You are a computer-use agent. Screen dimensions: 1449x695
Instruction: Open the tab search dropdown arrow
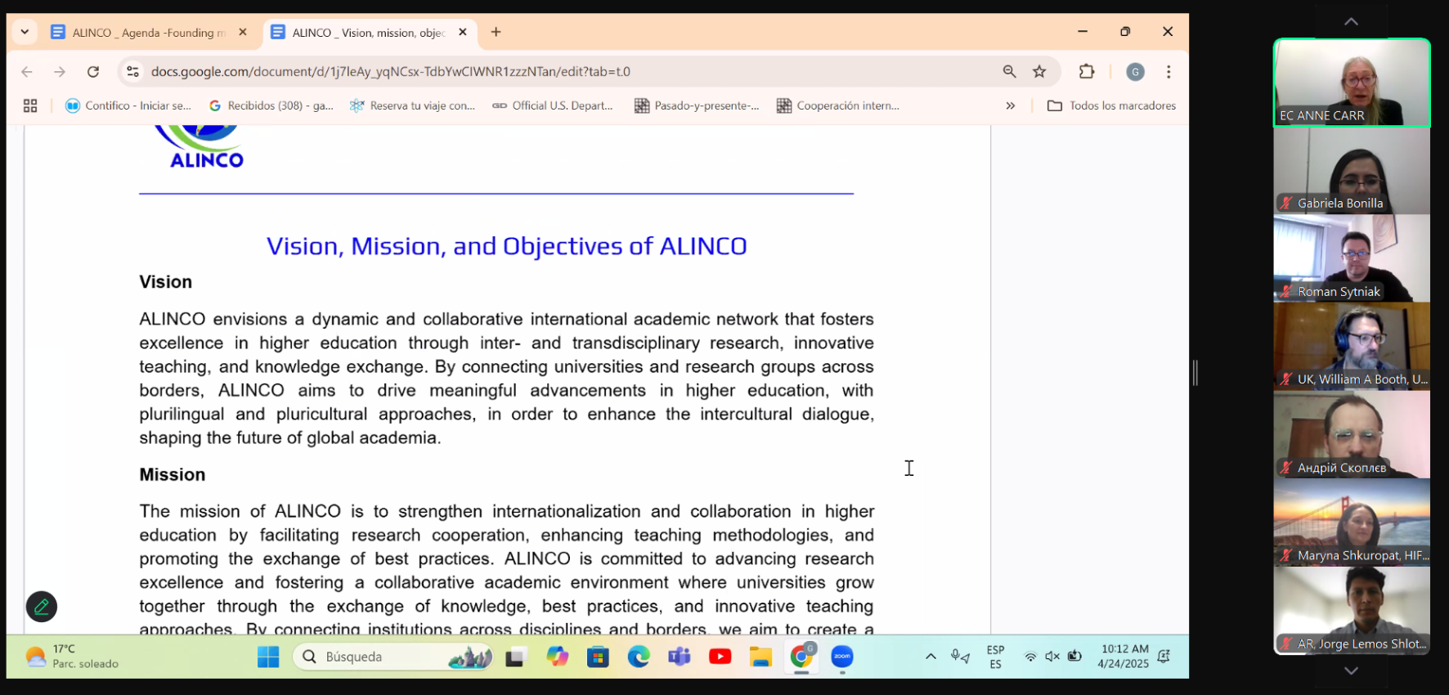[x=25, y=32]
